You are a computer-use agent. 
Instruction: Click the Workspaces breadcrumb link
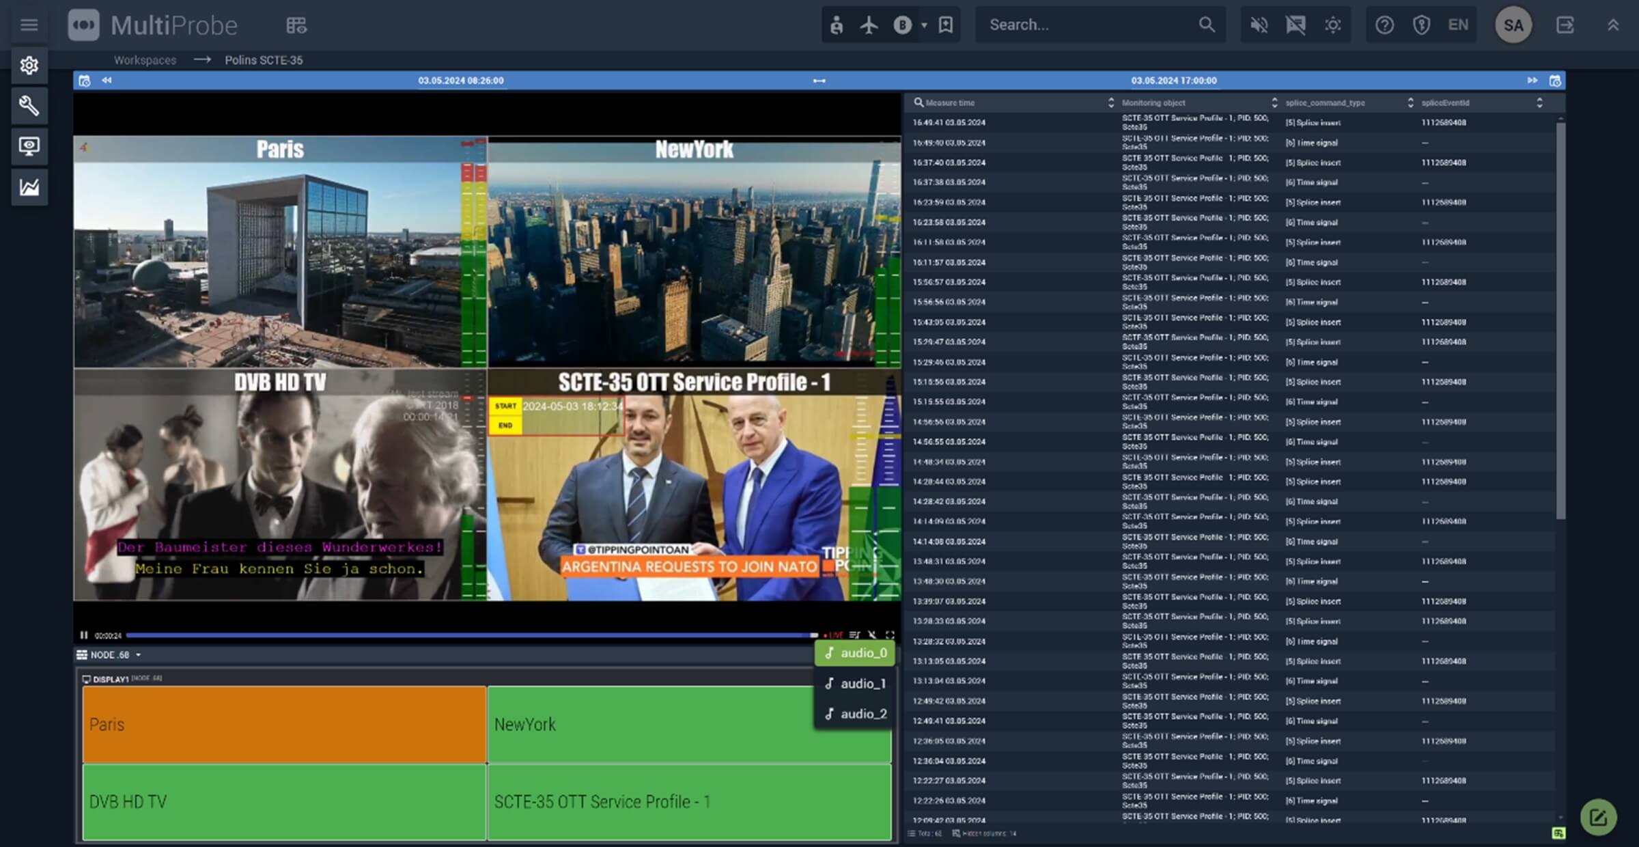point(145,60)
